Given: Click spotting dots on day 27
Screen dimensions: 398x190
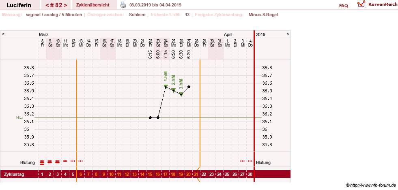Looking at the screenshot, I should click(242, 161).
